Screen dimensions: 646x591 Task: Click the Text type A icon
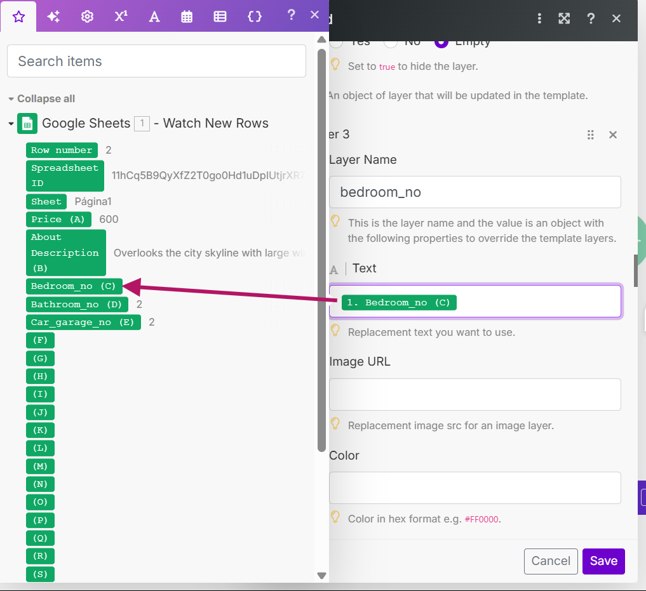click(333, 270)
